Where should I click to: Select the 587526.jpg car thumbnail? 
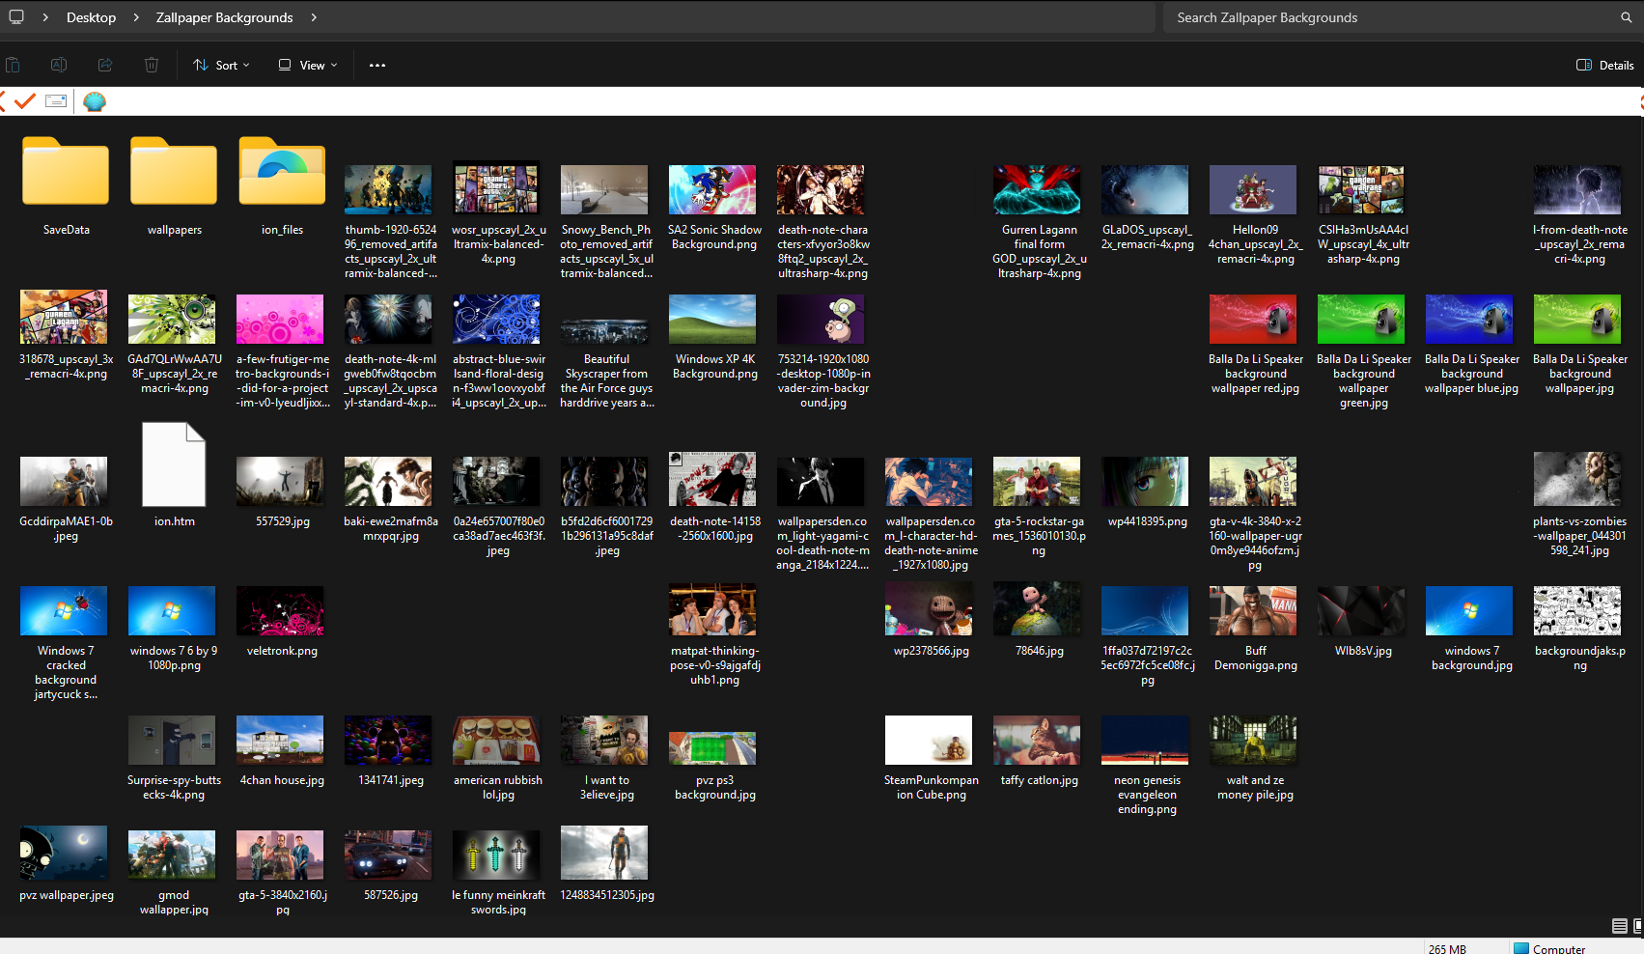click(x=388, y=855)
